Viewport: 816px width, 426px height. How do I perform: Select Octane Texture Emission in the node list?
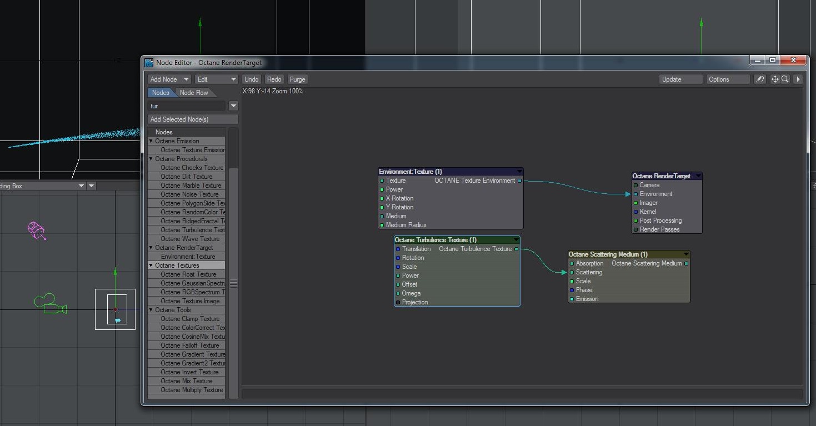click(187, 150)
